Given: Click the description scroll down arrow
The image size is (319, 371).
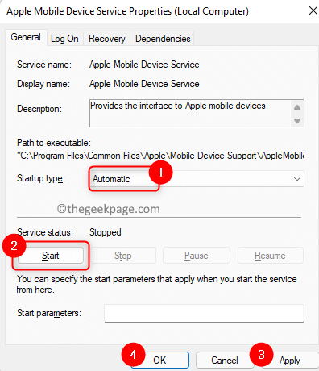Looking at the screenshot, I should (x=297, y=121).
